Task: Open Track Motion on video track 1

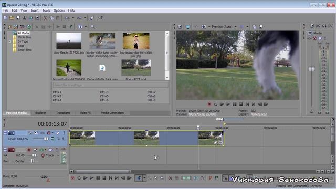Action: (36, 133)
